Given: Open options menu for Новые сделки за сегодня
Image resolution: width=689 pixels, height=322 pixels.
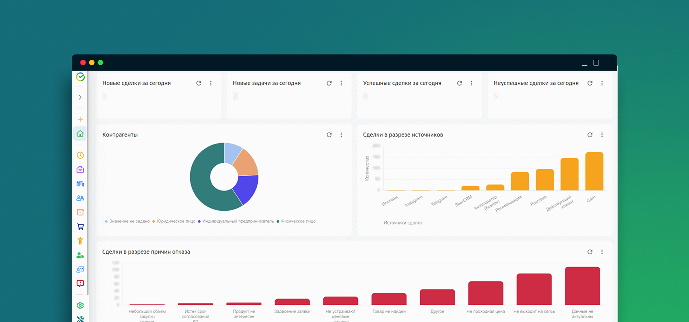Looking at the screenshot, I should [211, 83].
